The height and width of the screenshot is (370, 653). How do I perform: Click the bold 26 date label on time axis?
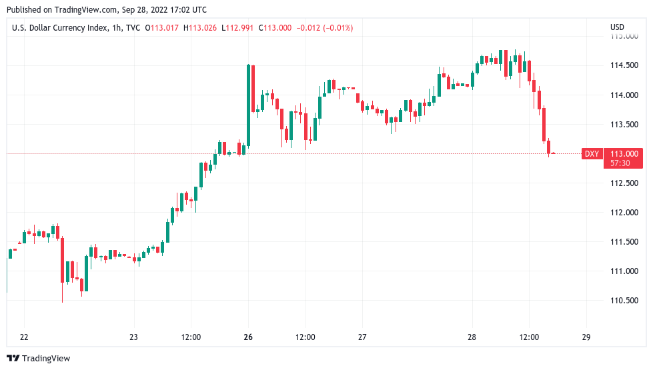[x=248, y=337]
